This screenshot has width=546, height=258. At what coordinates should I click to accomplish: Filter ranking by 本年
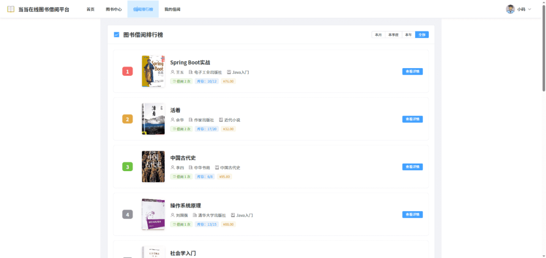click(x=408, y=35)
